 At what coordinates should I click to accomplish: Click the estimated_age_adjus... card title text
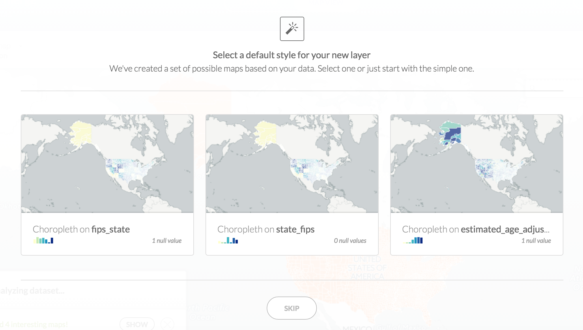tap(476, 229)
